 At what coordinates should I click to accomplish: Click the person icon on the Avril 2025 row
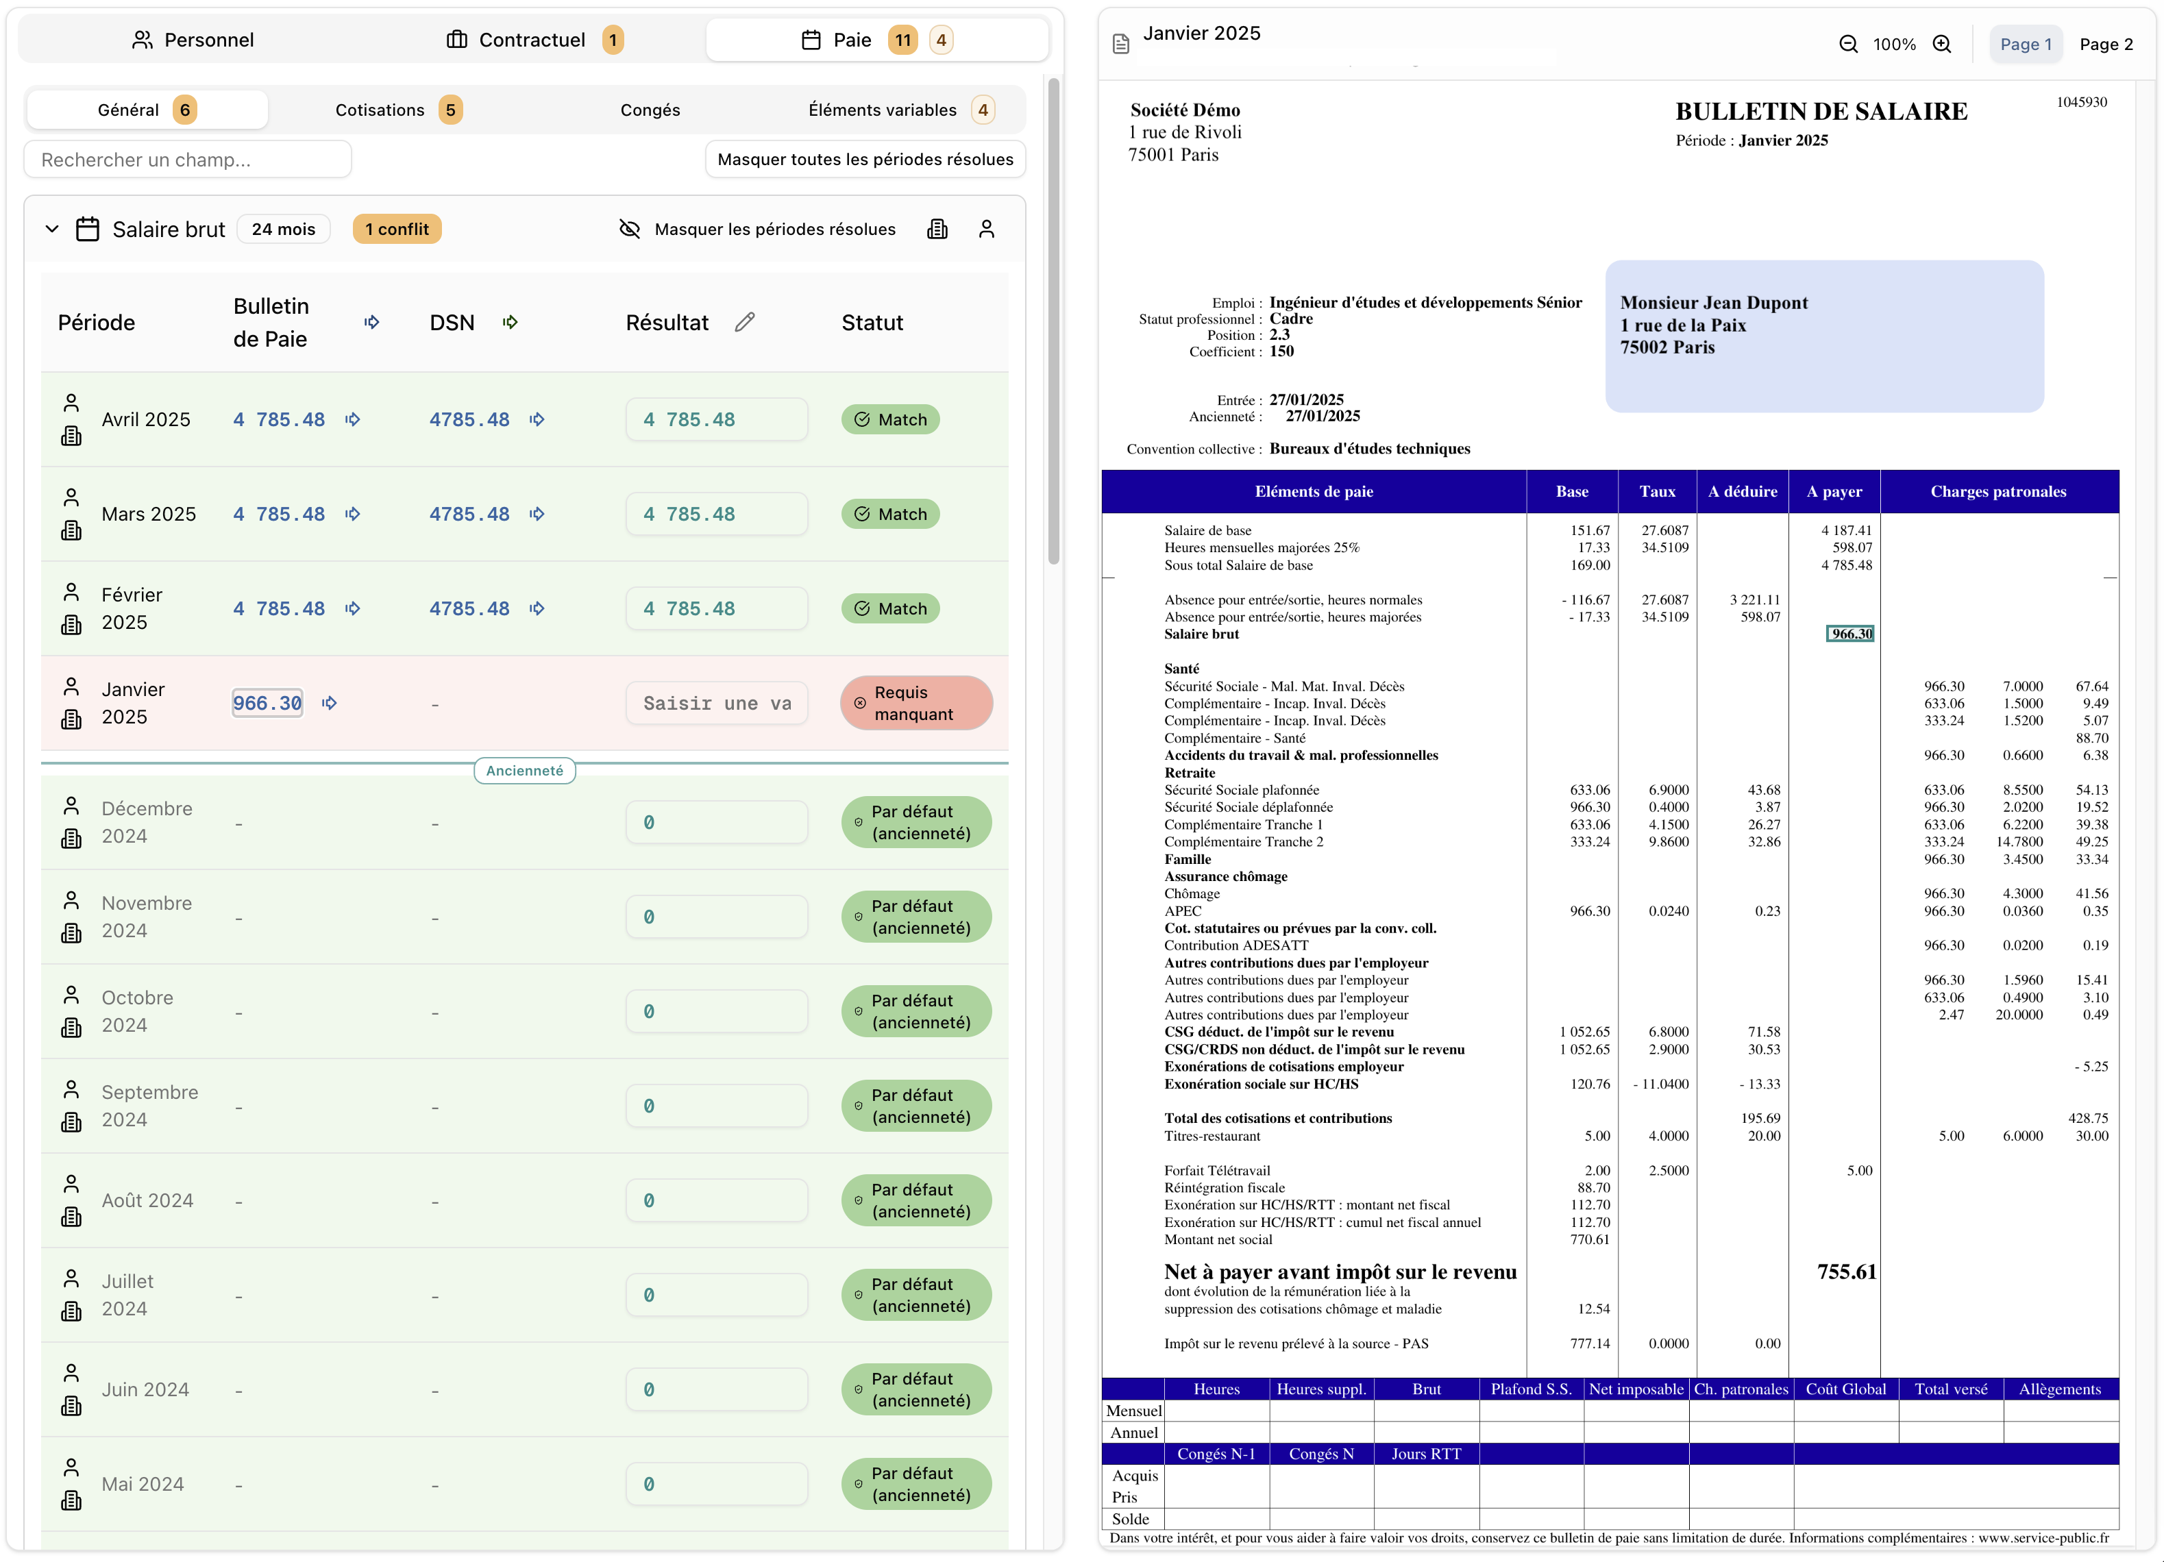click(71, 403)
